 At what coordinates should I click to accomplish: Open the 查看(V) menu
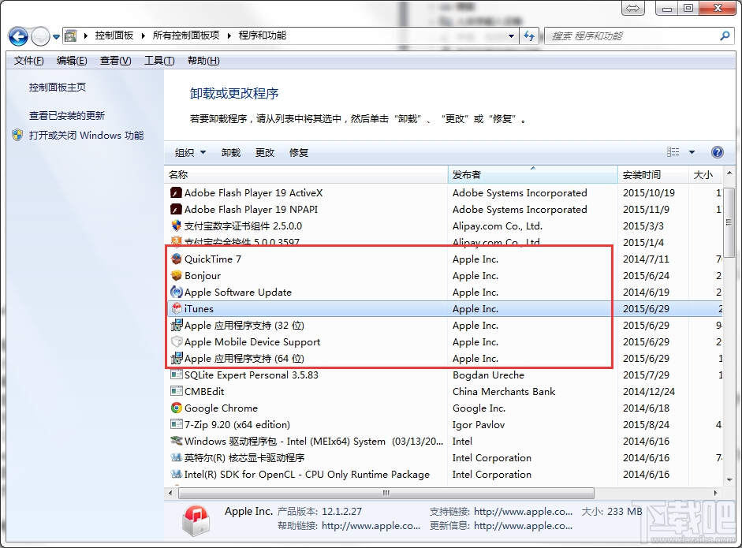pyautogui.click(x=115, y=61)
